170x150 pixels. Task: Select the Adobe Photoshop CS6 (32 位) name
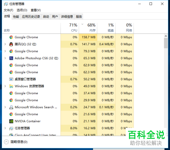(36, 58)
